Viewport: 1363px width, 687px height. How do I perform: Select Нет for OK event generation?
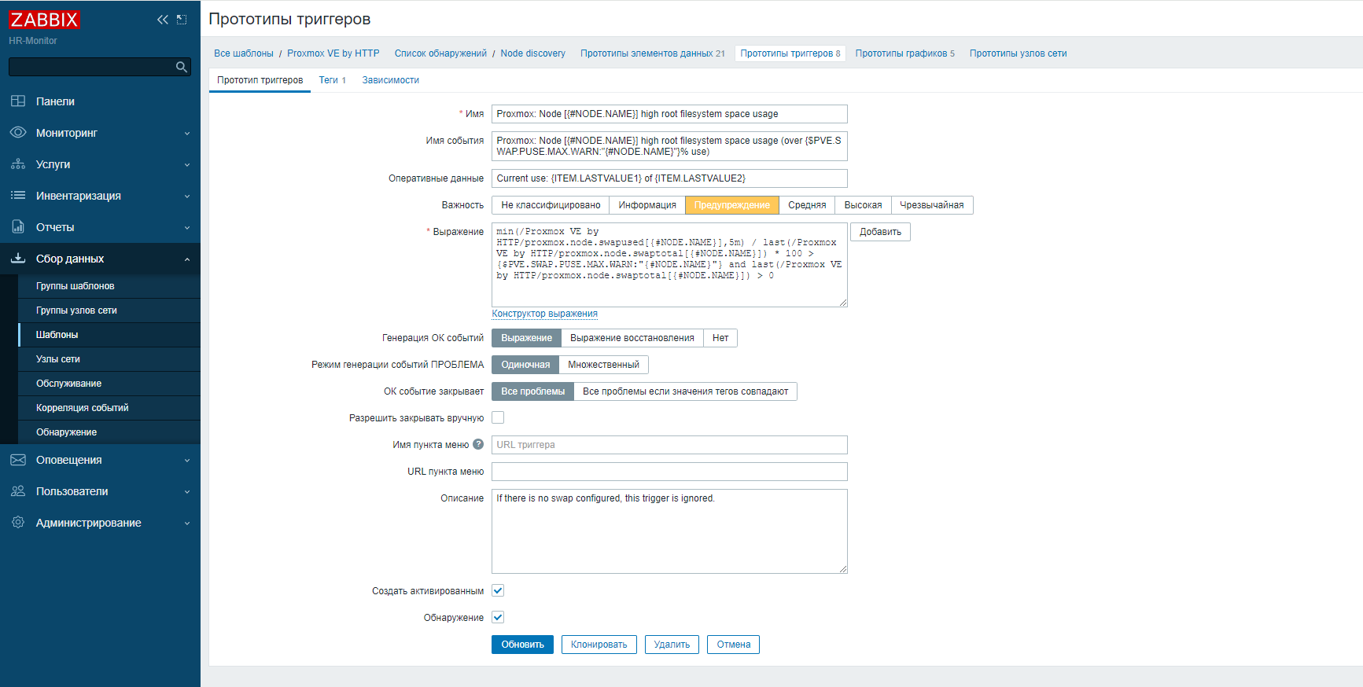720,338
